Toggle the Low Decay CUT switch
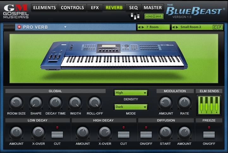Screen dimensions: 228x153 click(57, 135)
